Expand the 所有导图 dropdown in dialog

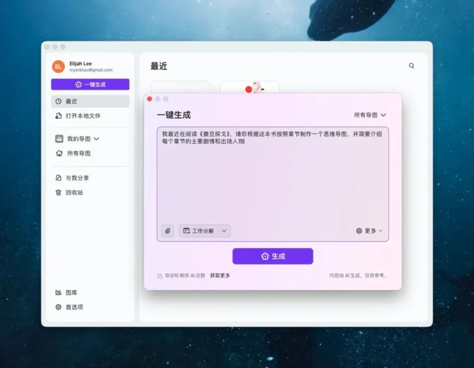tap(370, 115)
